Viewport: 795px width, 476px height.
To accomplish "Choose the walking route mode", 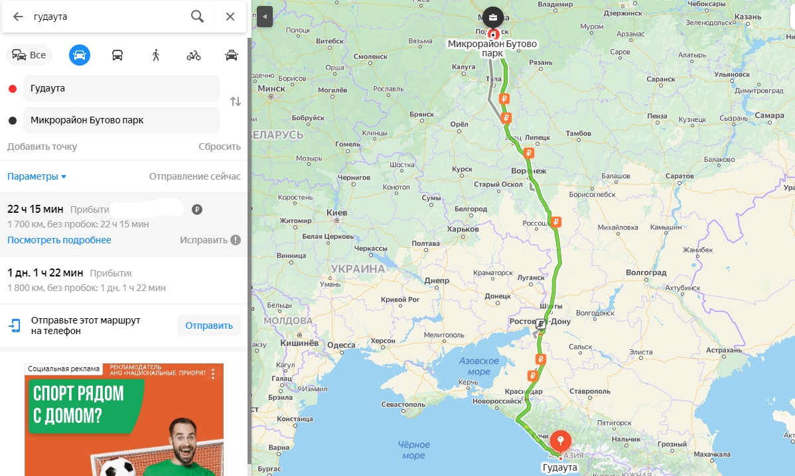I will [156, 55].
